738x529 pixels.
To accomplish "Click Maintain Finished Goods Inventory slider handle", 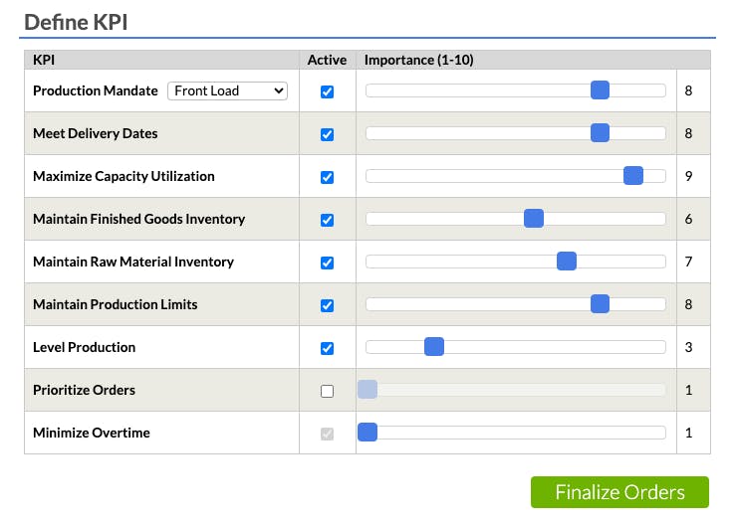I will click(x=534, y=219).
